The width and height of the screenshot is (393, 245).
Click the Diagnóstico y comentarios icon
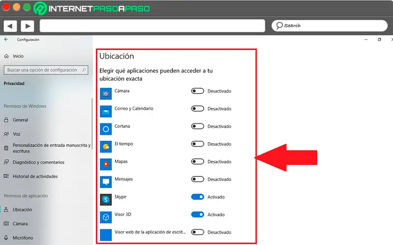[6, 162]
